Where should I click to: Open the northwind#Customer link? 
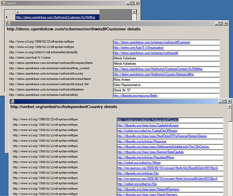click(x=152, y=42)
